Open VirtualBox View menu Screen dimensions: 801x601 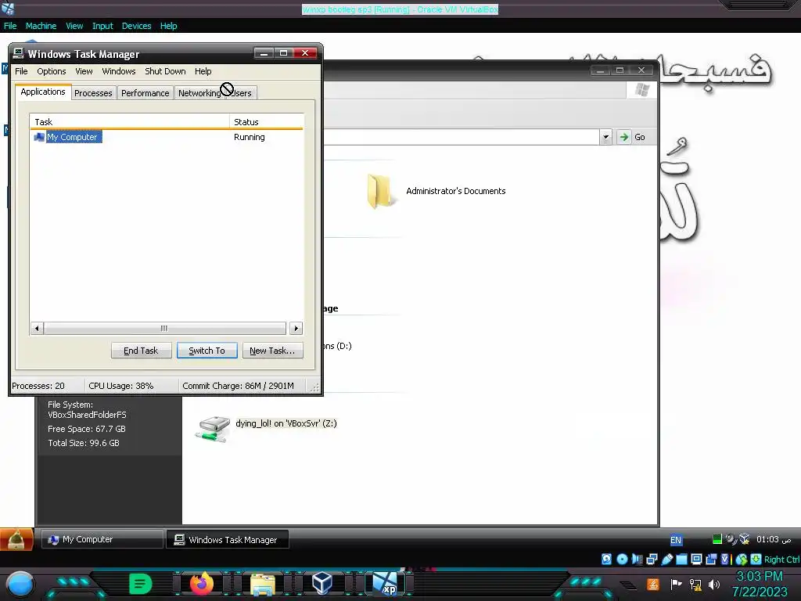click(74, 26)
